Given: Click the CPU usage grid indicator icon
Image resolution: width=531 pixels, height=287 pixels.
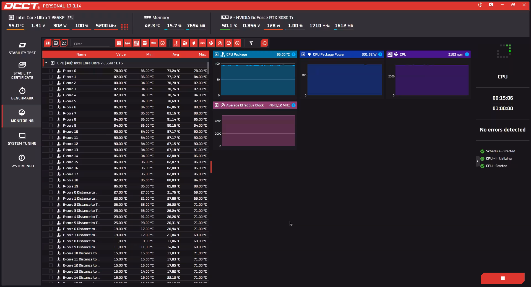Looking at the screenshot, I should point(124,26).
